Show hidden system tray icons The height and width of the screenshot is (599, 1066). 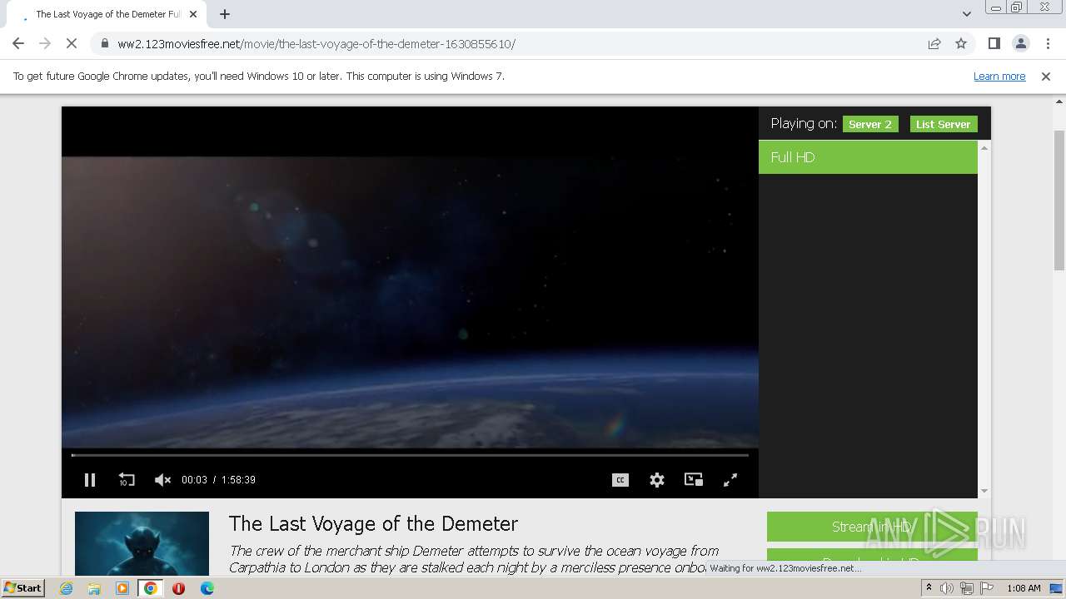(x=929, y=588)
